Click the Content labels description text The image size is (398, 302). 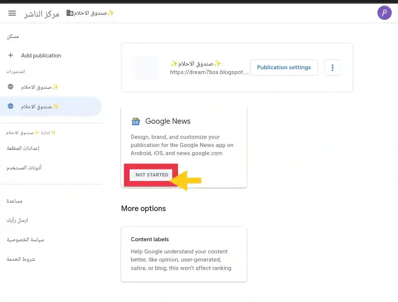click(181, 260)
